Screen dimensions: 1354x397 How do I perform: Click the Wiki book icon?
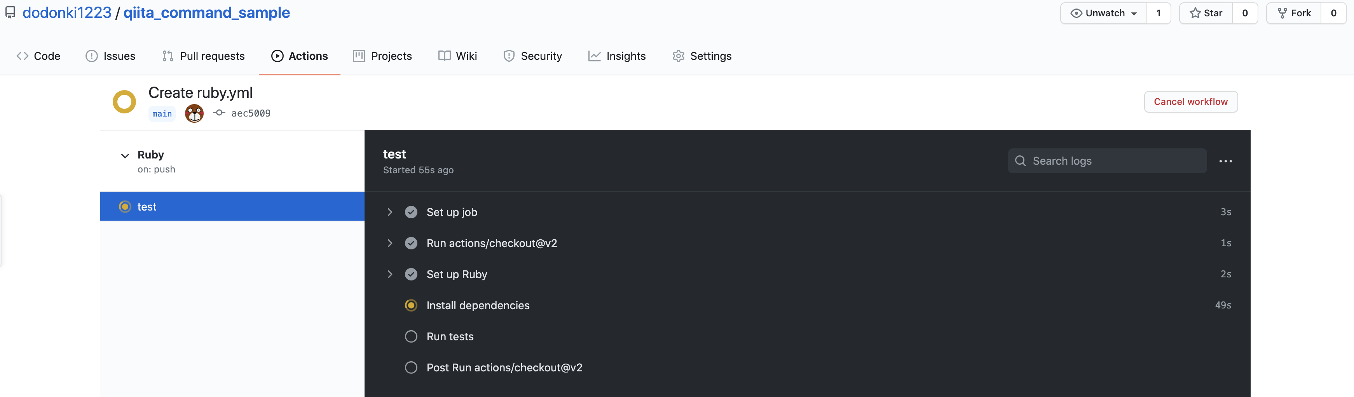445,56
